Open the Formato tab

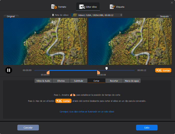point(59,7)
